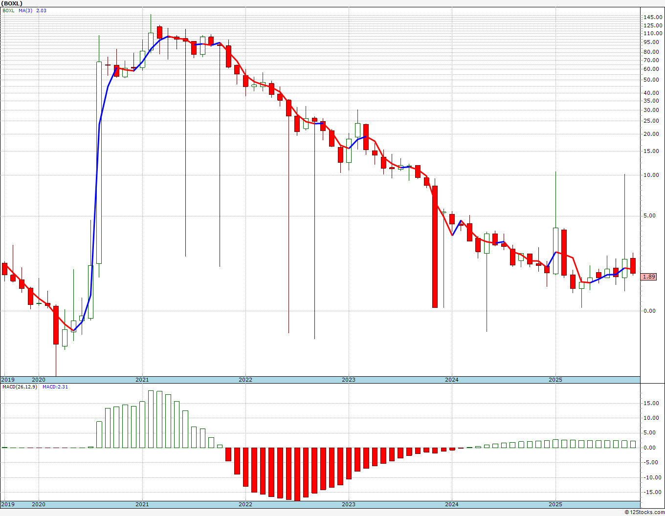
Task: Select the 110.00 price axis label
Action: 653,33
